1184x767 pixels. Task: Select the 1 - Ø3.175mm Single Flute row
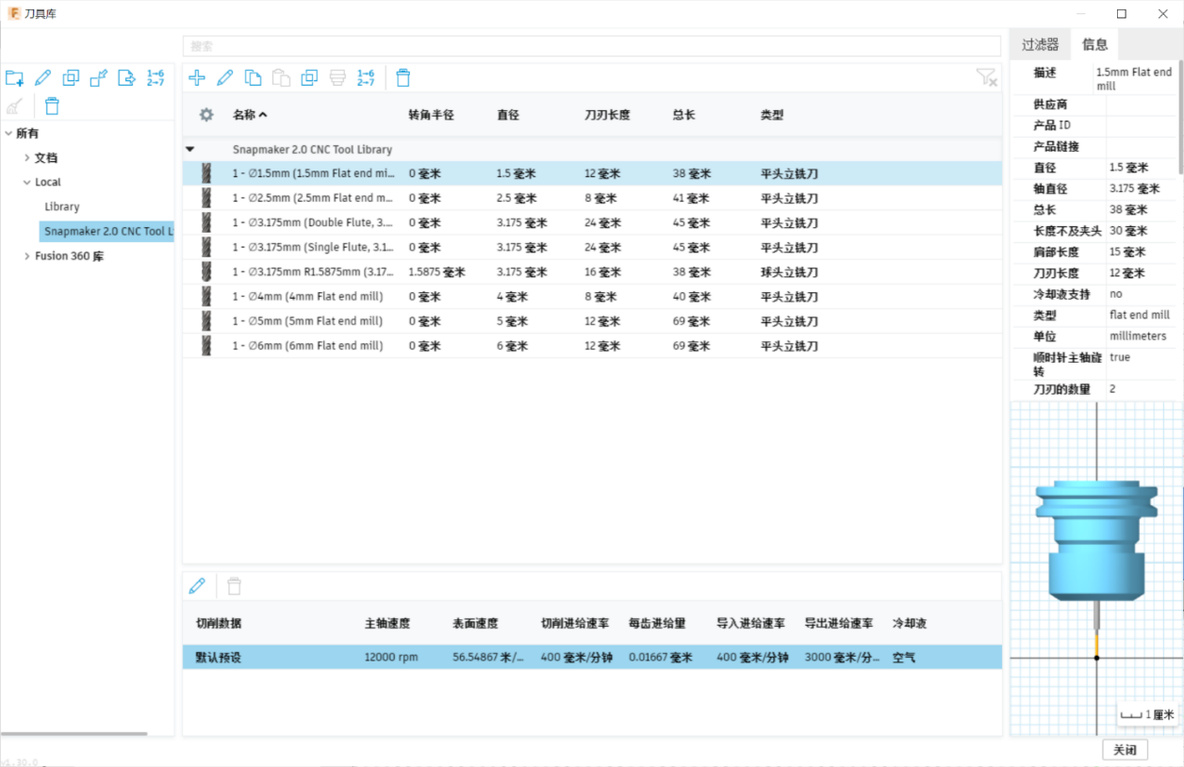pyautogui.click(x=592, y=247)
